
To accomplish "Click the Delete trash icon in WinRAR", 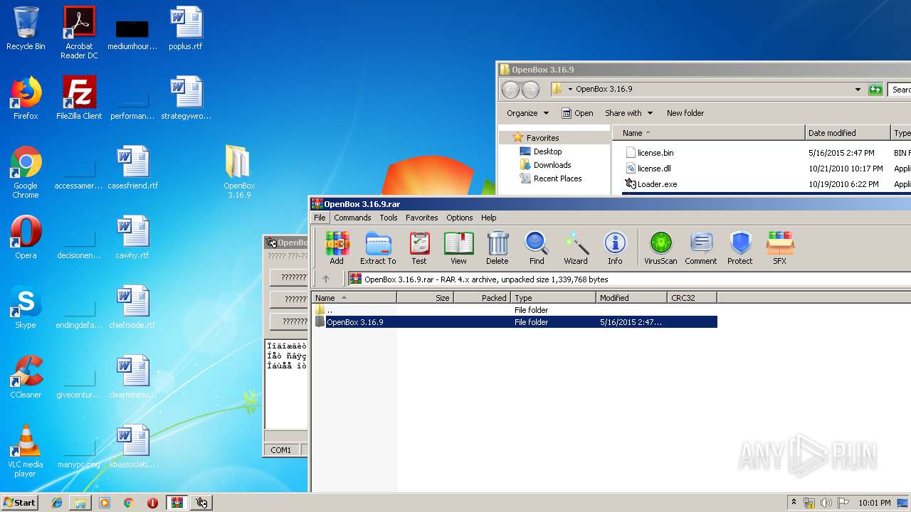I will pos(497,248).
